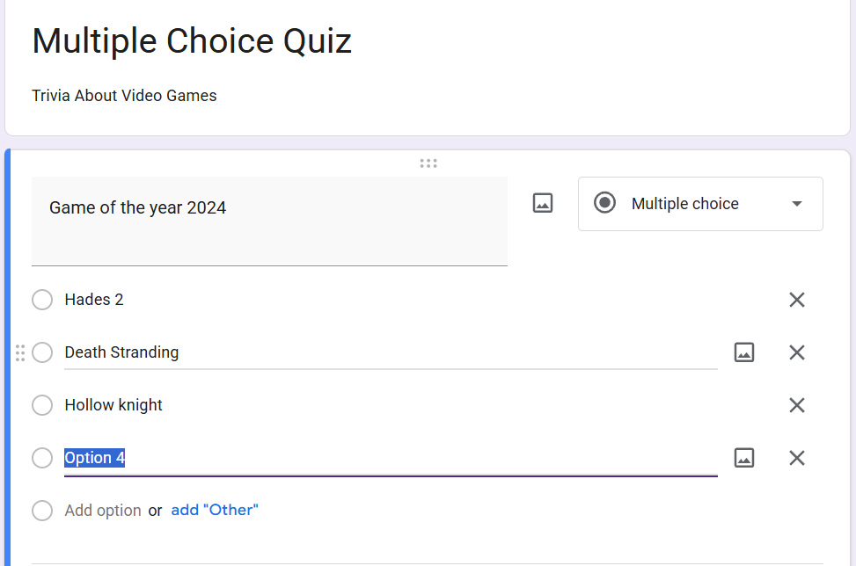Remove the Hollow knight option
Screen dimensions: 856x566
point(796,405)
